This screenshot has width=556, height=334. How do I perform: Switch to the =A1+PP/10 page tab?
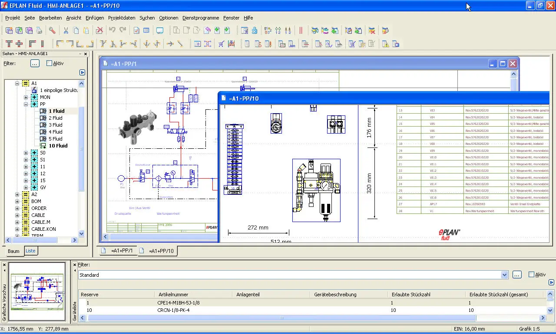click(157, 251)
